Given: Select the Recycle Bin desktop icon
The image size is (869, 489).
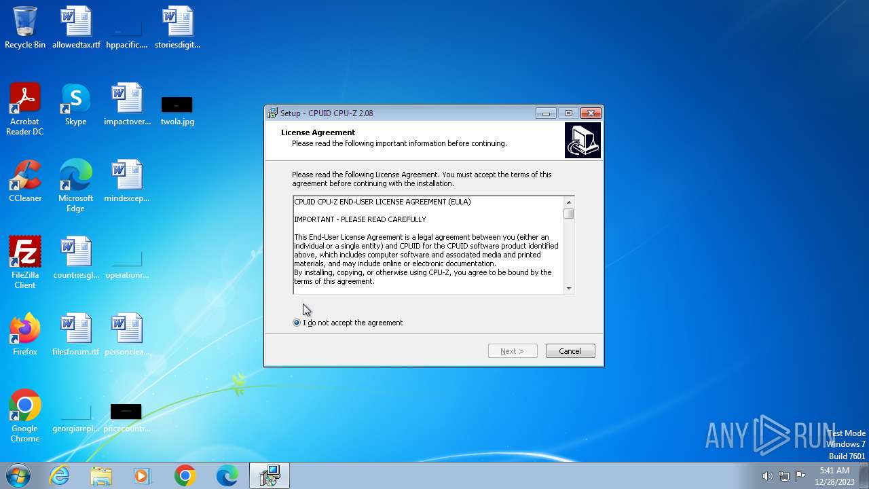Looking at the screenshot, I should [25, 28].
